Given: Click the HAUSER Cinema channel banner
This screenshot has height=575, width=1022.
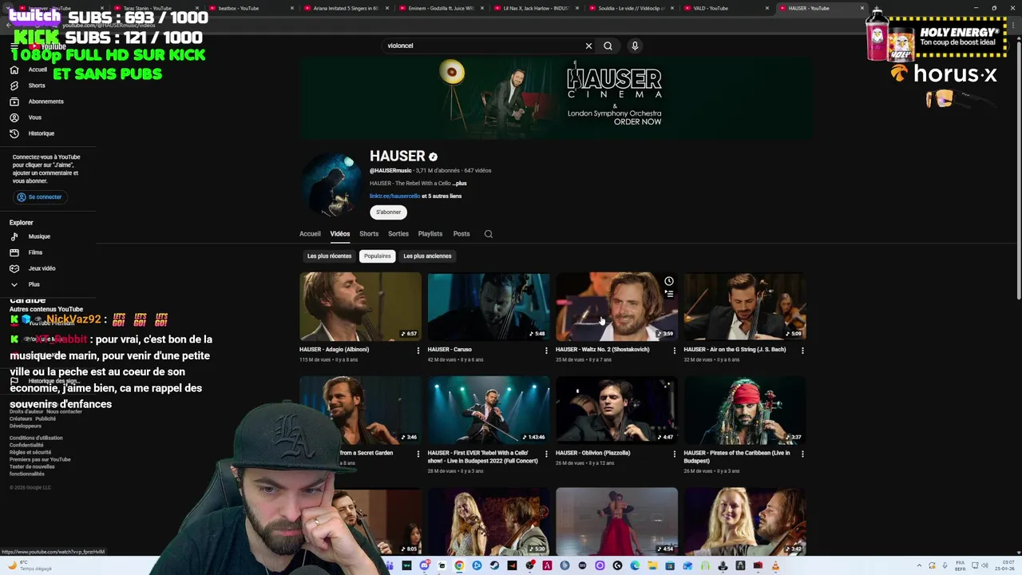Looking at the screenshot, I should pos(557,97).
